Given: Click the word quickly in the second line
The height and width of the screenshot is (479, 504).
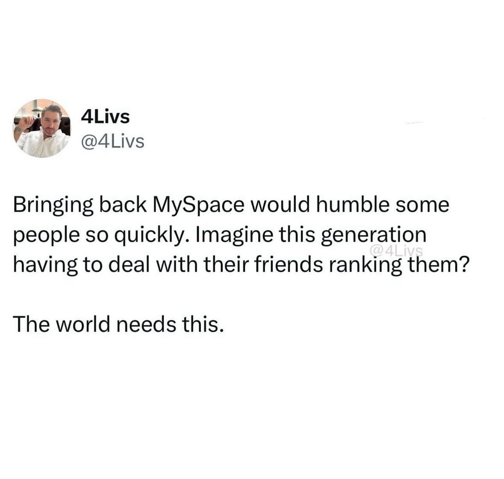Looking at the screenshot, I should (x=153, y=237).
